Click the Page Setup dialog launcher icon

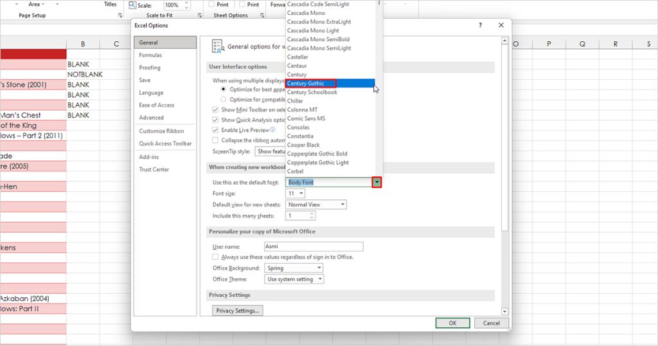120,15
